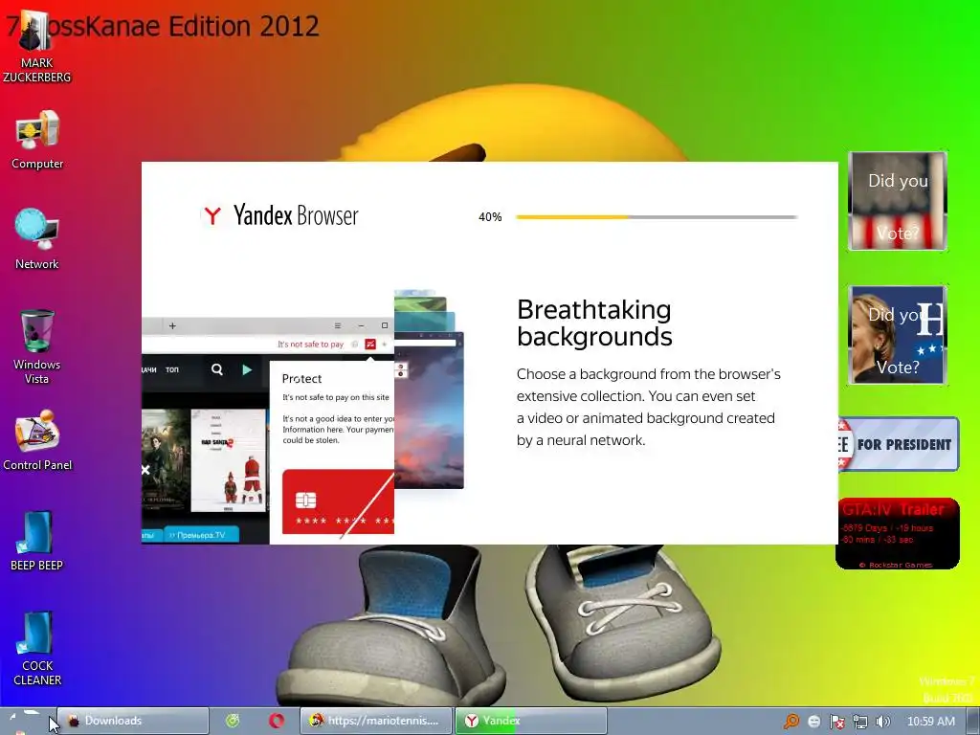980x735 pixels.
Task: Click the orange magnifier tray icon
Action: pyautogui.click(x=791, y=722)
